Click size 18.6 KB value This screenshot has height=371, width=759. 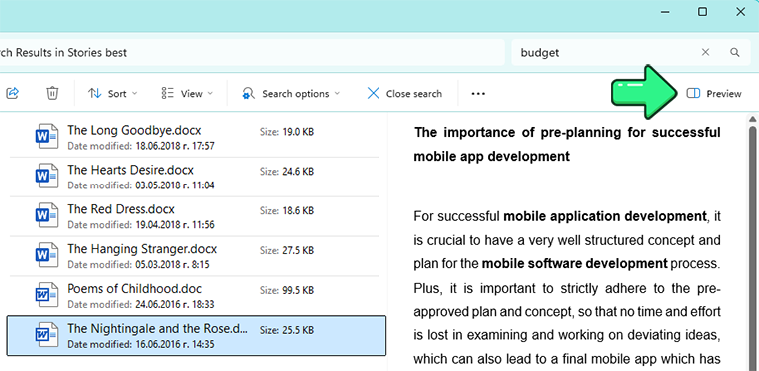point(298,210)
